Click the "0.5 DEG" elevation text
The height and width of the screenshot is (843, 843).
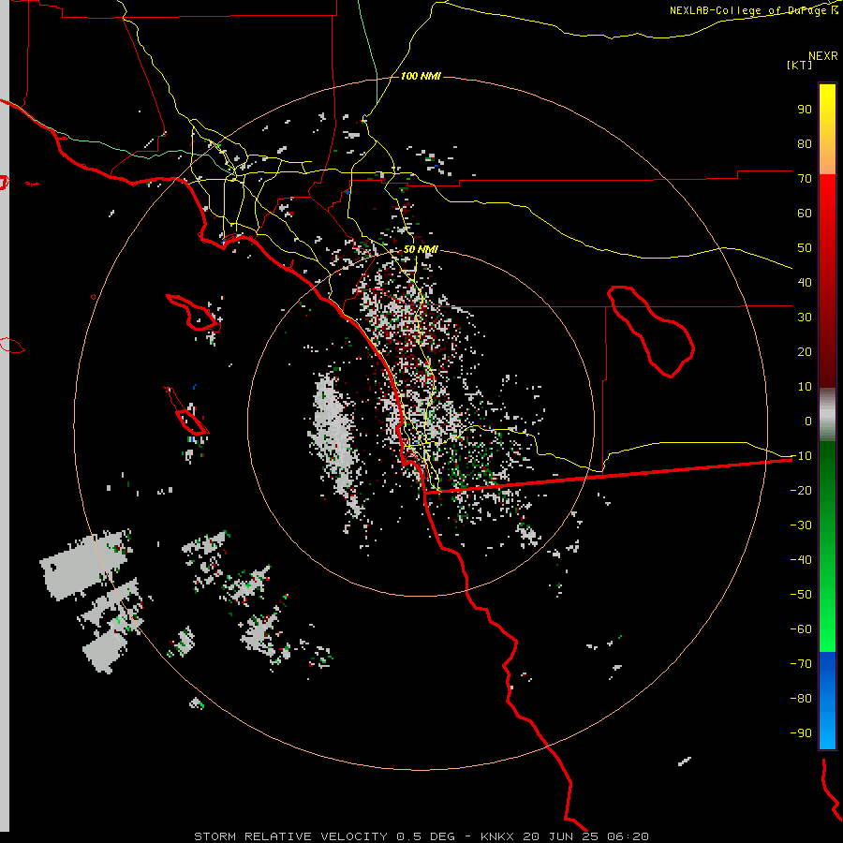tap(425, 836)
